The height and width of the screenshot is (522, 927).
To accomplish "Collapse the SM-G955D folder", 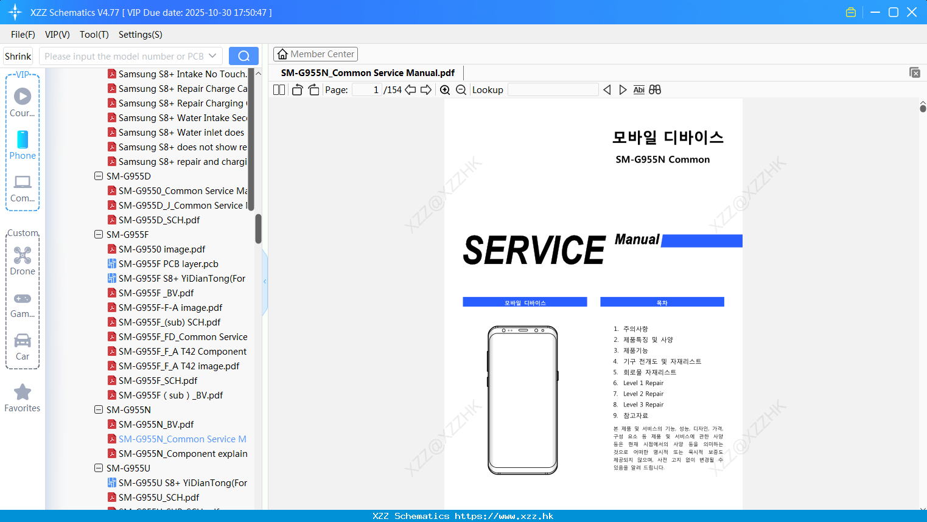I will (99, 176).
